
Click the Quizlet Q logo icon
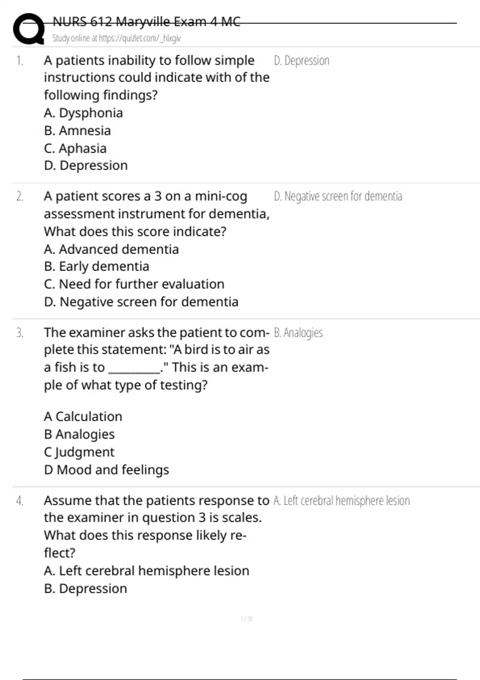point(29,29)
